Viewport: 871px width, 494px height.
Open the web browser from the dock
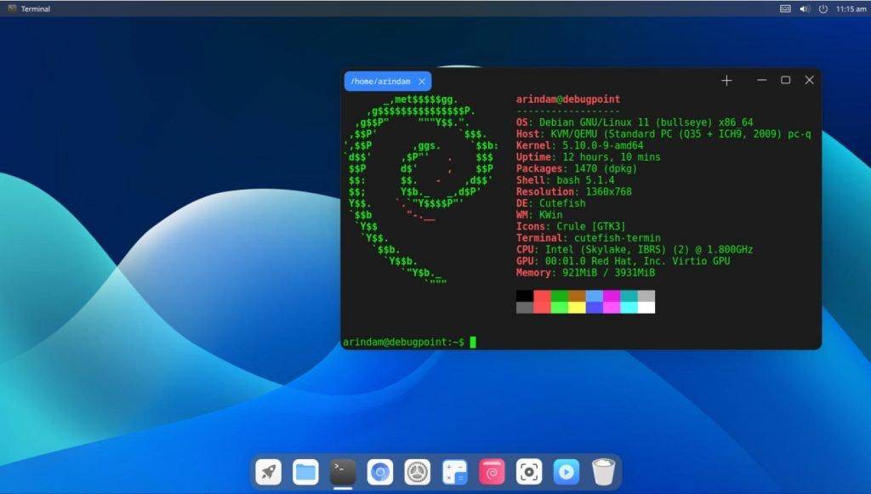click(x=379, y=472)
